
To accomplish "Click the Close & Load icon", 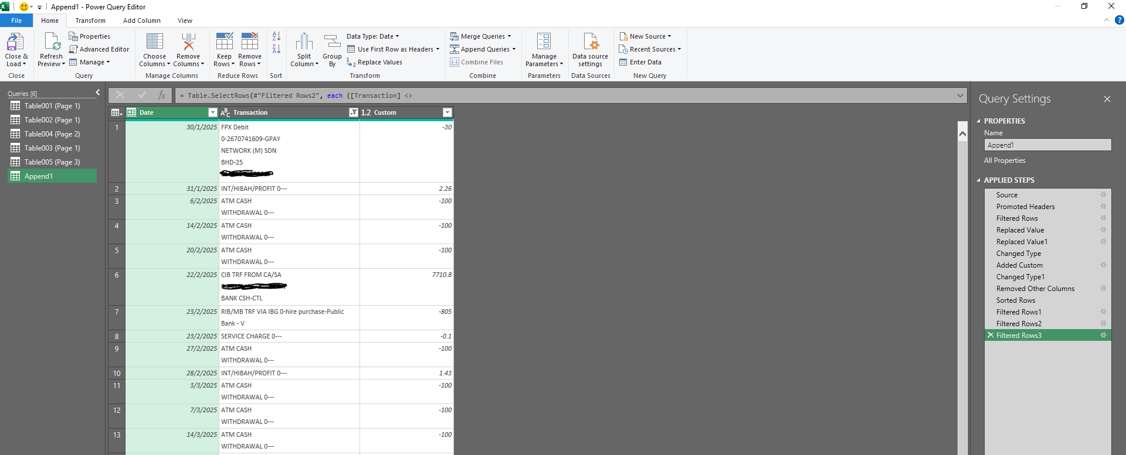I will [15, 43].
